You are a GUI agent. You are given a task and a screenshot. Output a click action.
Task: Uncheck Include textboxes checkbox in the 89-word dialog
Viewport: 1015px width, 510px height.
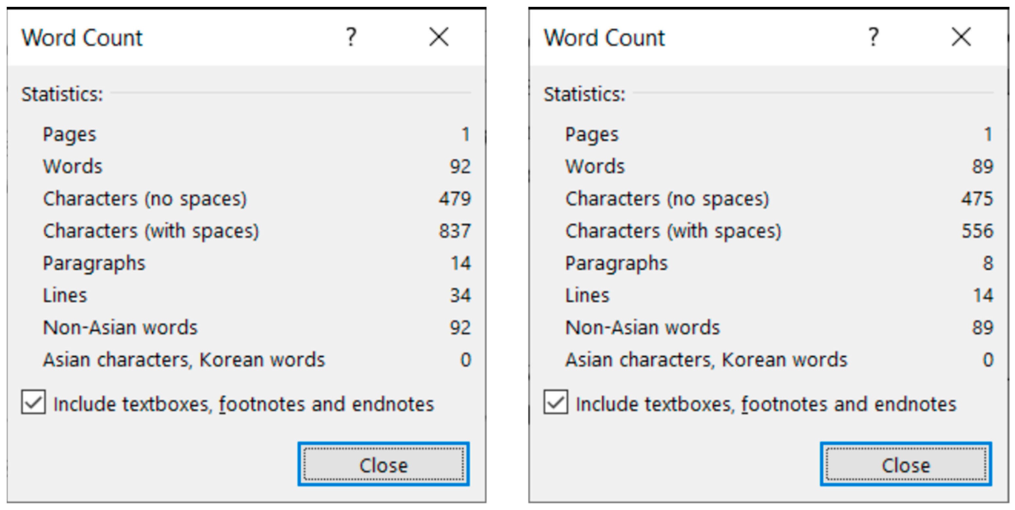coord(556,402)
